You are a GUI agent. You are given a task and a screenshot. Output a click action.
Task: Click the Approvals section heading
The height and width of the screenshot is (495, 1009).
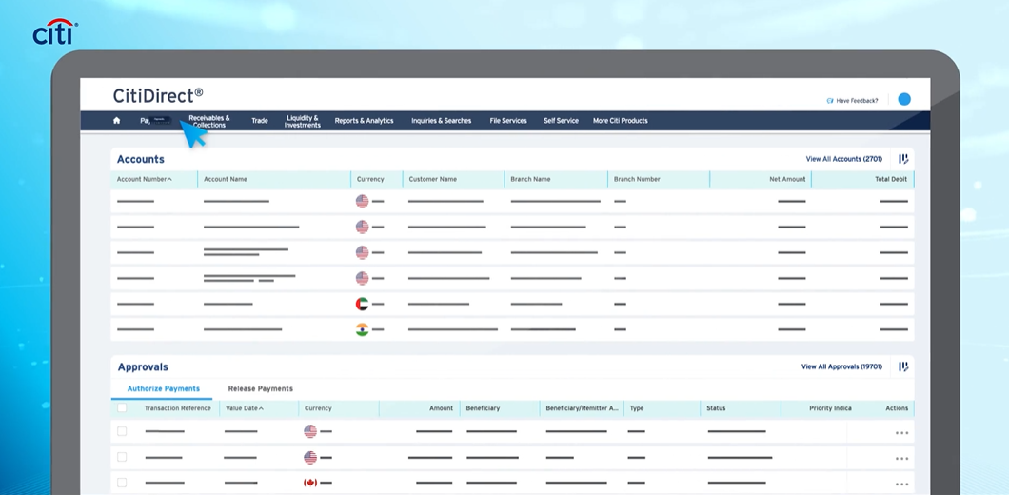click(143, 367)
